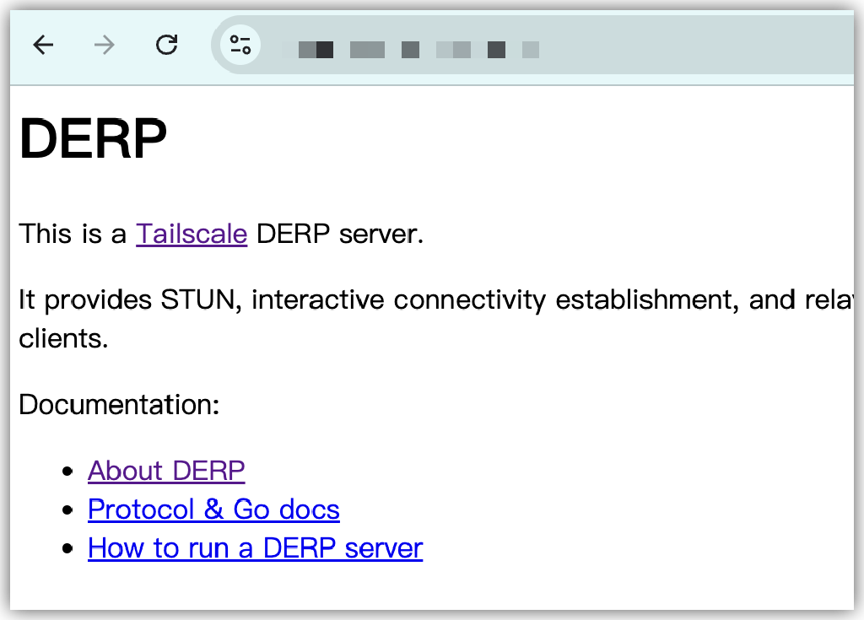This screenshot has width=864, height=620.
Task: Open How to run a DERP server
Action: 255,547
